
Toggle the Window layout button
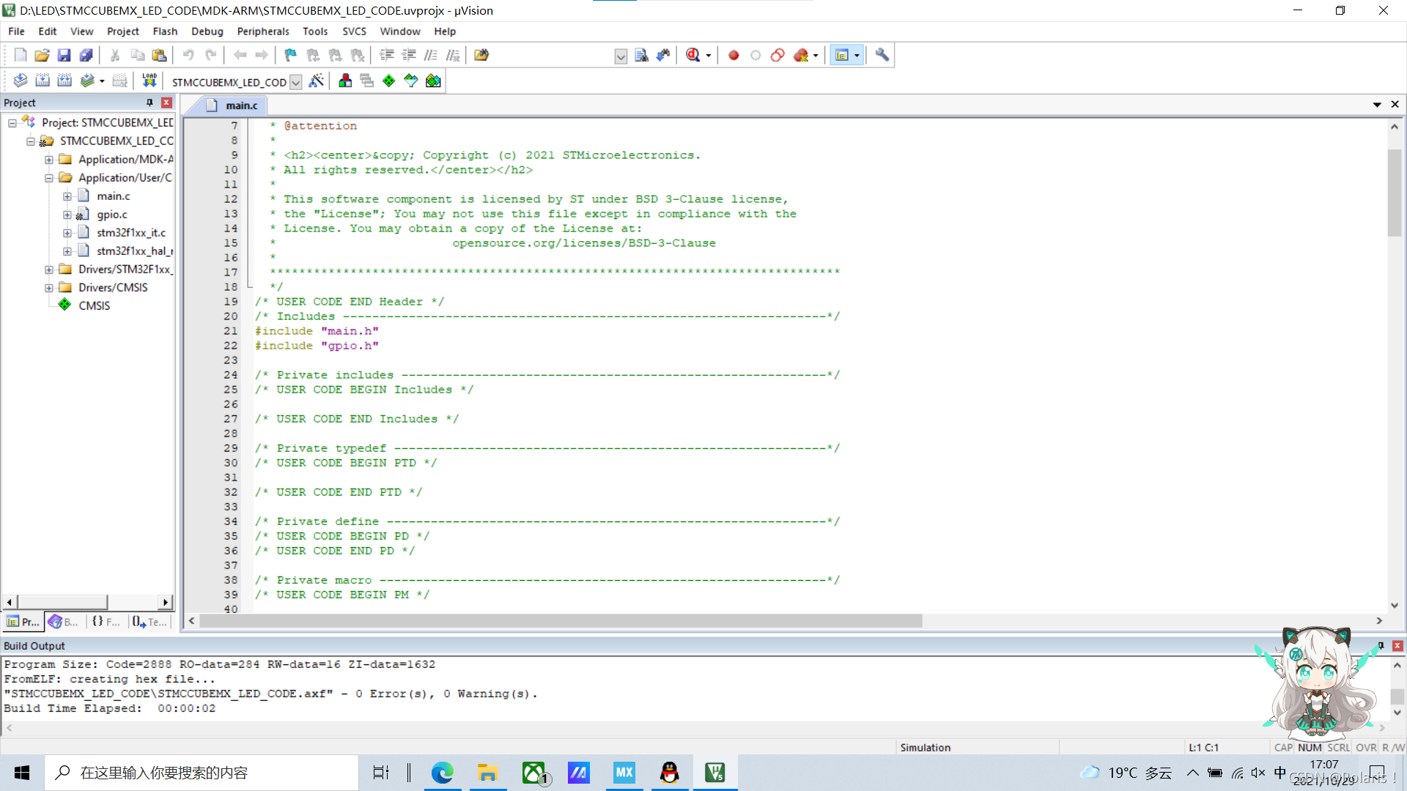click(x=842, y=55)
